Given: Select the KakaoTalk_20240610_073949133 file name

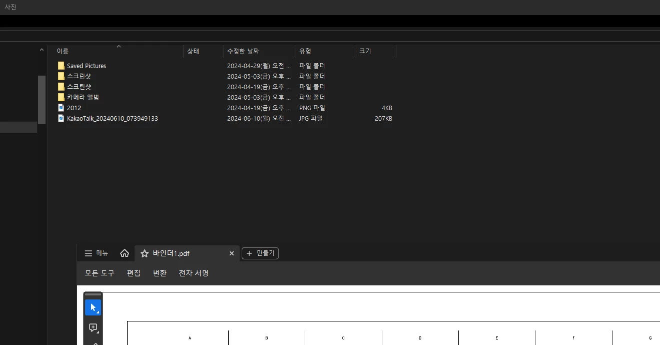Looking at the screenshot, I should tap(113, 118).
